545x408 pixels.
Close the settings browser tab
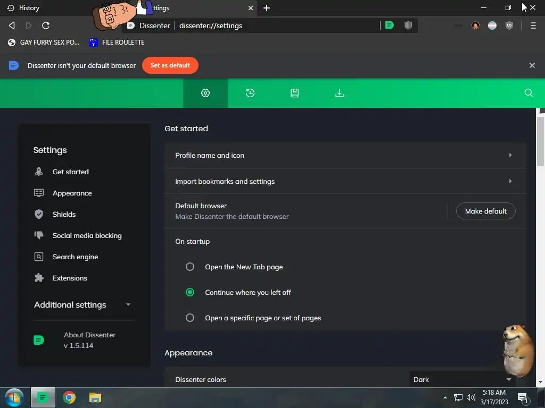coord(251,8)
